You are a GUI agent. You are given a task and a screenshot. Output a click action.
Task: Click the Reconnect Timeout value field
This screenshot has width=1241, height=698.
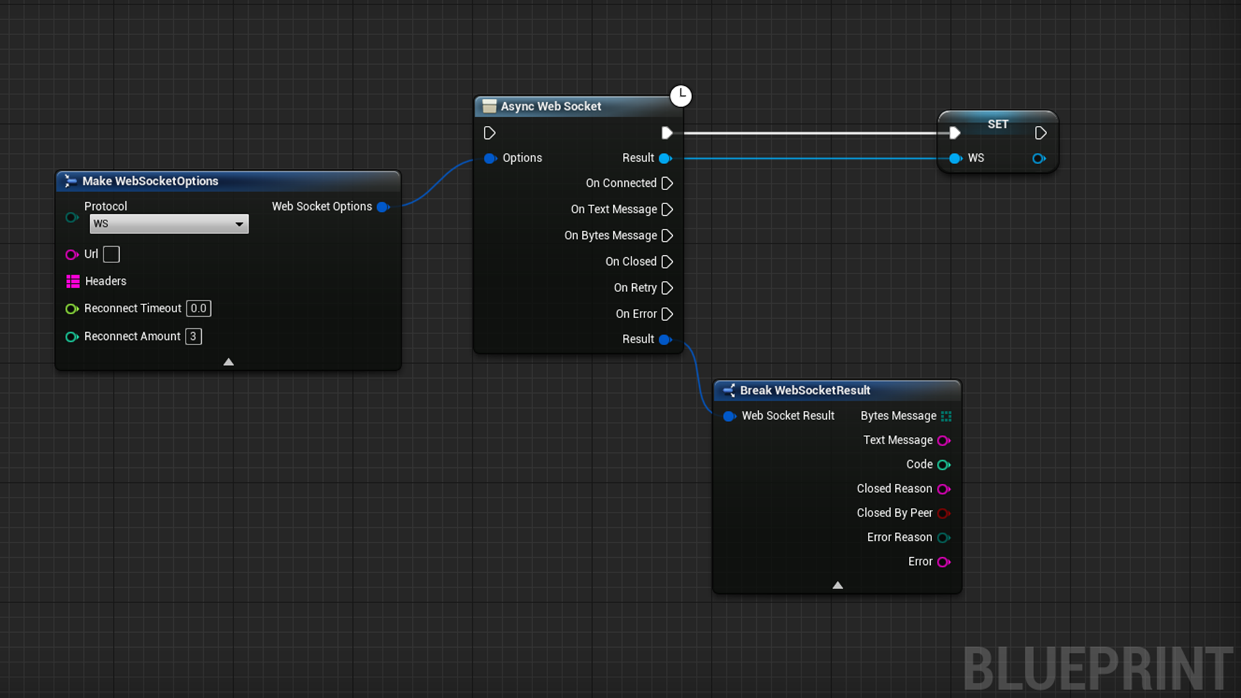pyautogui.click(x=198, y=309)
